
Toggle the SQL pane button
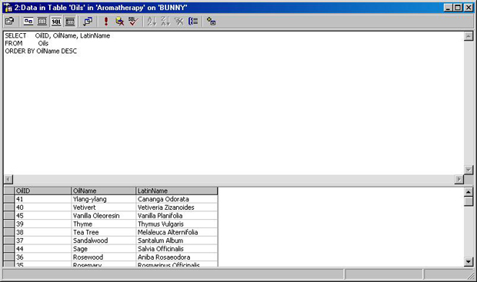[56, 22]
